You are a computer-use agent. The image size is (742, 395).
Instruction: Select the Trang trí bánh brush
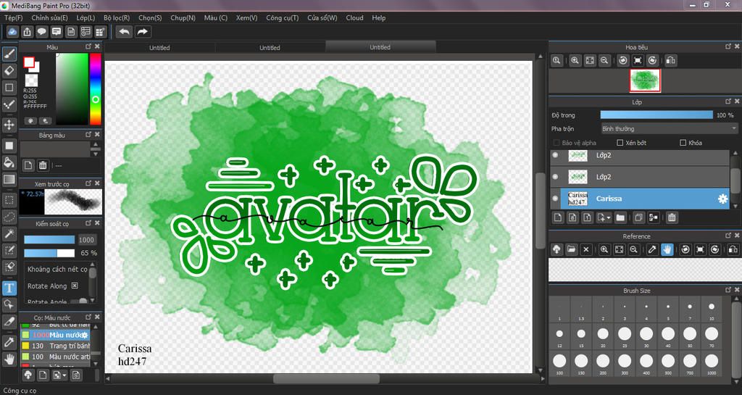55,346
